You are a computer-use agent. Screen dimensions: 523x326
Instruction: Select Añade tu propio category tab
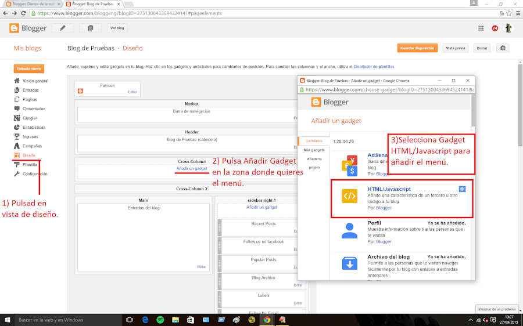[x=314, y=163]
